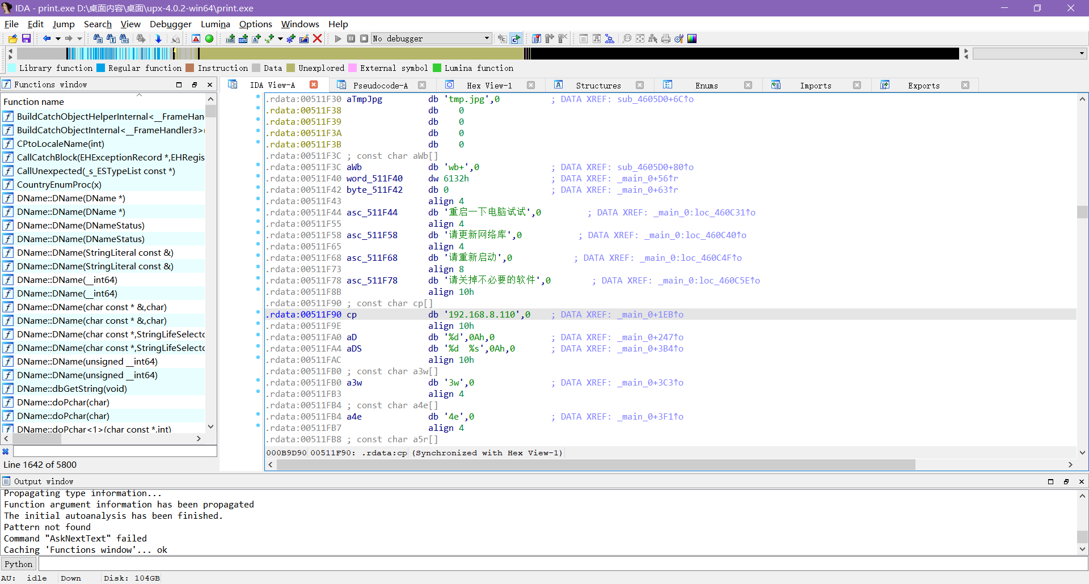Click the blue star with plus icon

click(291, 39)
